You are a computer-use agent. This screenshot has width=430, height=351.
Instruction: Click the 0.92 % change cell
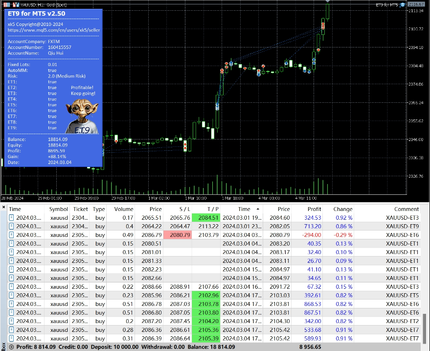[x=344, y=218]
